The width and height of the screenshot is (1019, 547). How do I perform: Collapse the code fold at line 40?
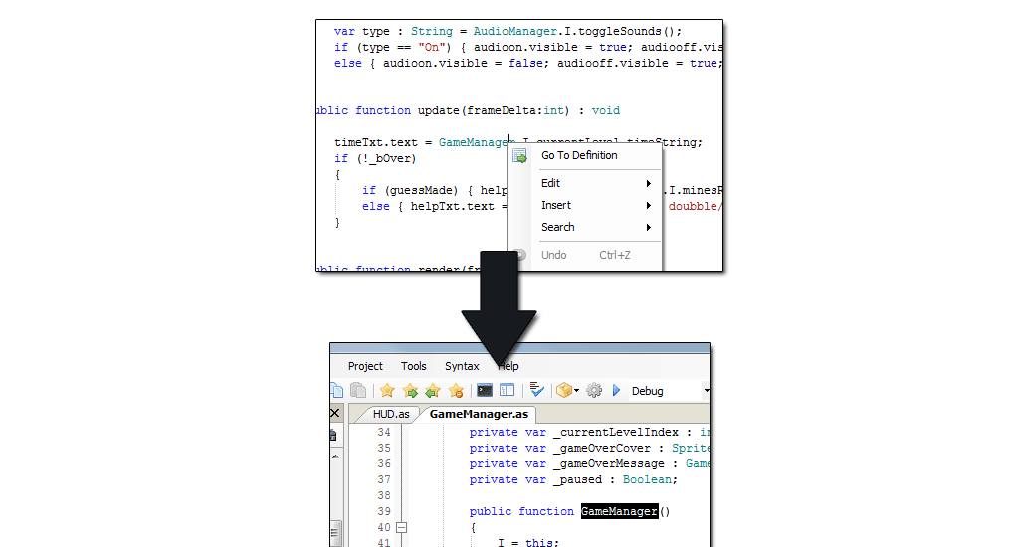pos(402,527)
